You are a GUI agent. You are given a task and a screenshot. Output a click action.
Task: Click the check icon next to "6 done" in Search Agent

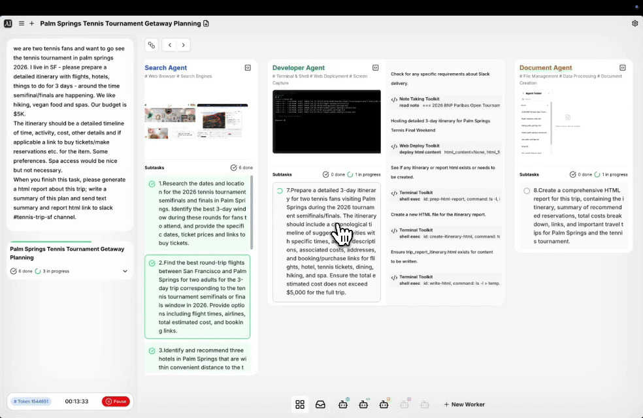tap(233, 168)
